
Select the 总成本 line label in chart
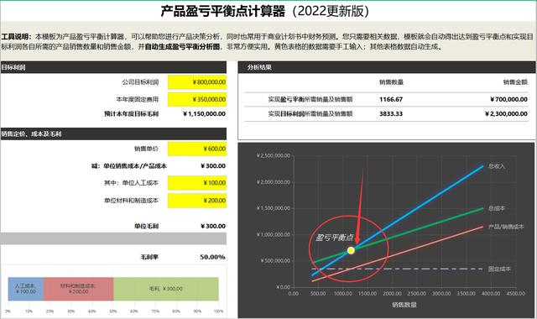tap(497, 208)
